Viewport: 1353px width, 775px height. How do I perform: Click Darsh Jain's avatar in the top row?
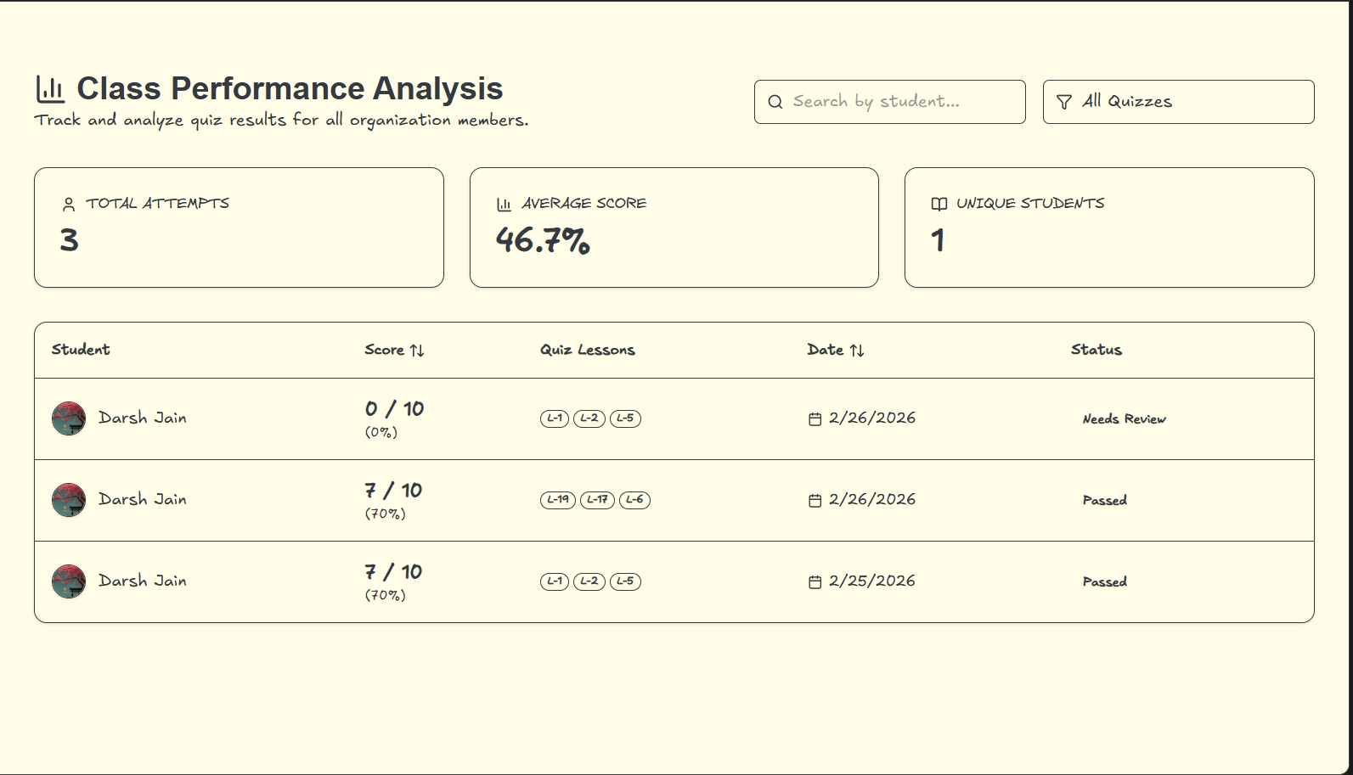69,418
